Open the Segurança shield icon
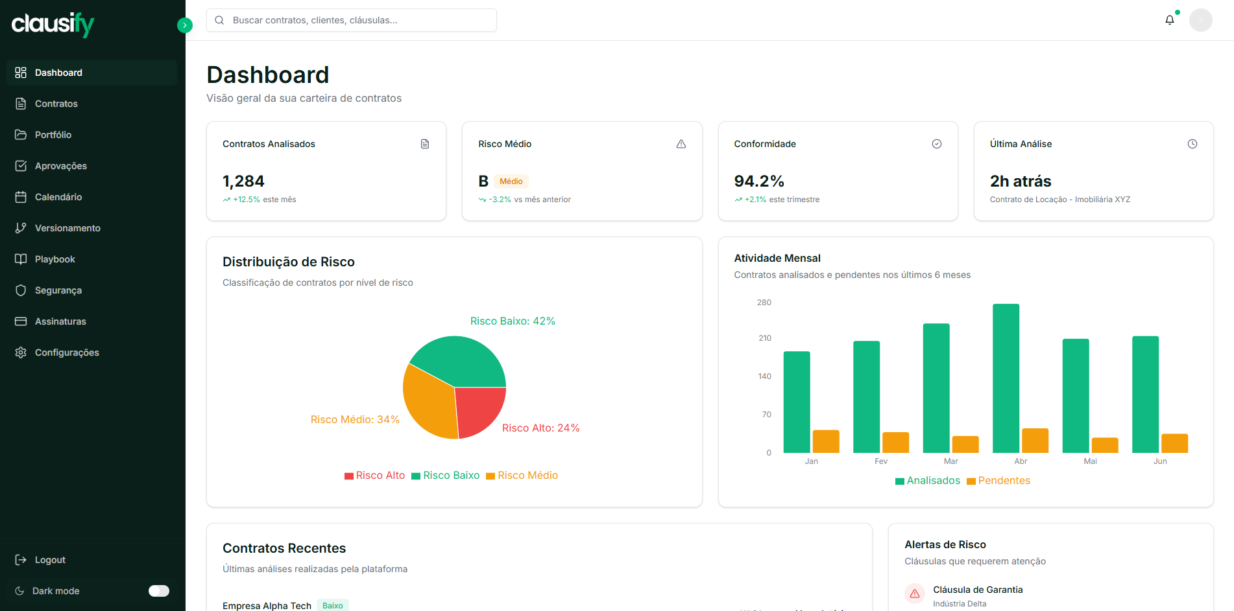 pos(21,290)
